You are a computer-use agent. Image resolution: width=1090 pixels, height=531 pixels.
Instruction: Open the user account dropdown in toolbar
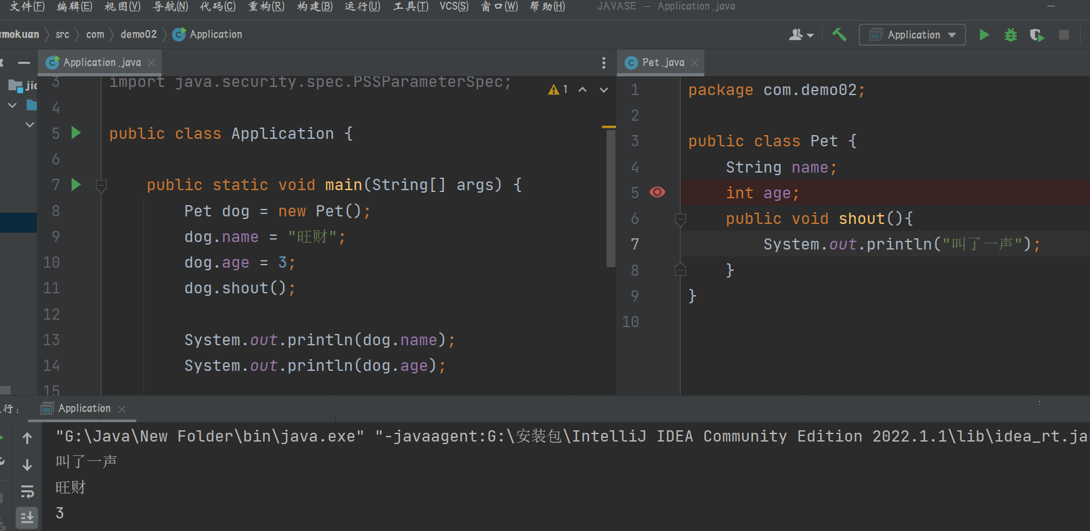801,35
